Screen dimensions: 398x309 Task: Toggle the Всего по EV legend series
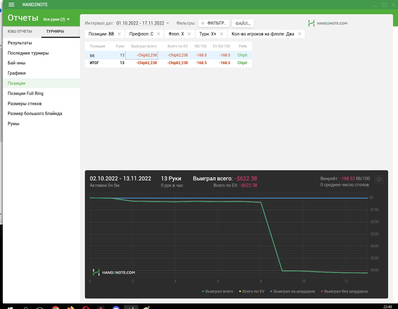(252, 291)
